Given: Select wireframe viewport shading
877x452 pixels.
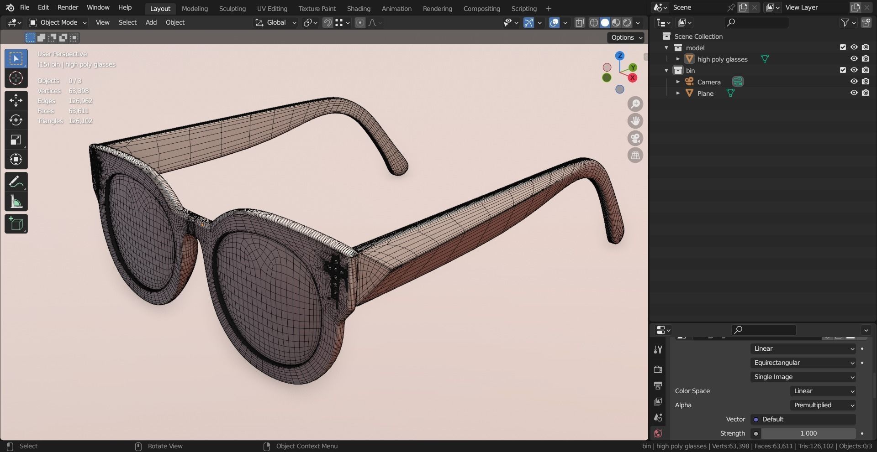Looking at the screenshot, I should (x=594, y=22).
